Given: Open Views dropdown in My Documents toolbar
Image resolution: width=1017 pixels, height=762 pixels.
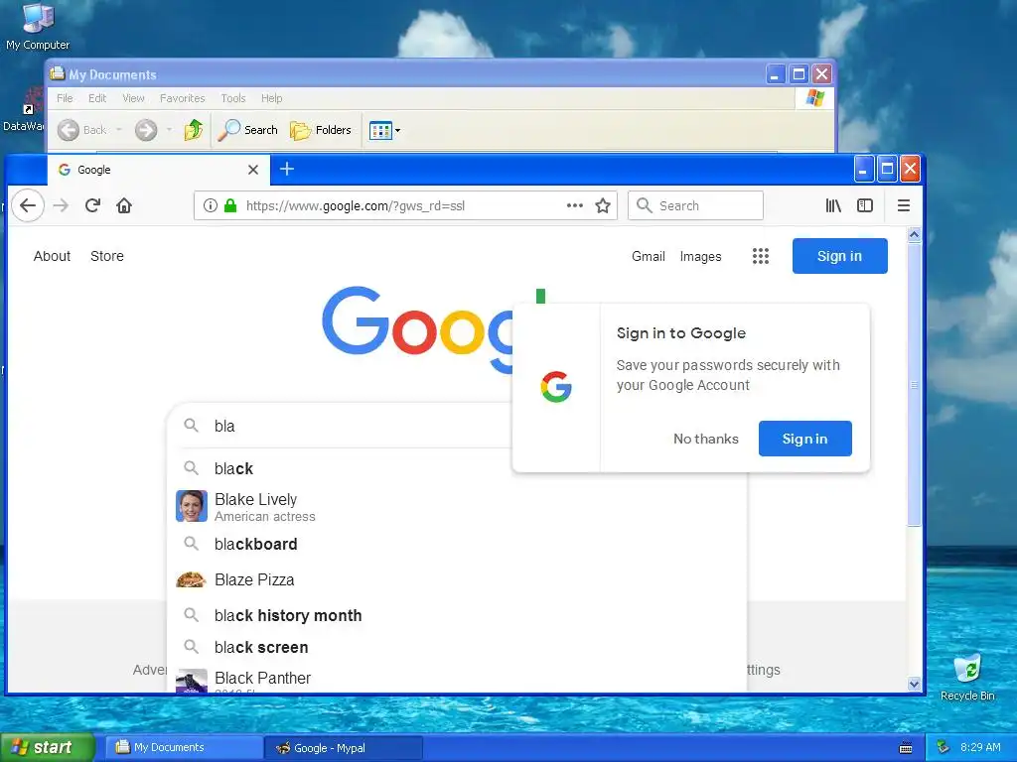Looking at the screenshot, I should click(384, 130).
